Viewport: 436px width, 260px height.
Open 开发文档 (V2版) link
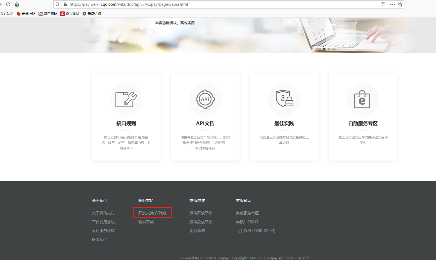152,213
